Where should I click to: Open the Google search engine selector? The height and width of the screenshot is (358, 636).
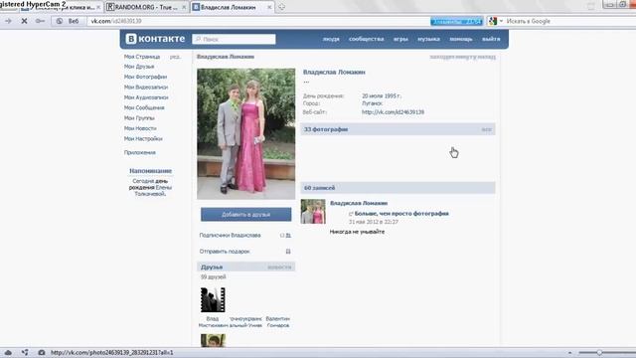(496, 21)
